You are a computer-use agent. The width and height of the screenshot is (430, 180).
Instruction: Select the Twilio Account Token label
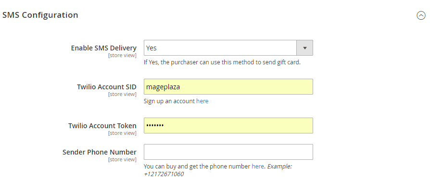click(x=102, y=126)
